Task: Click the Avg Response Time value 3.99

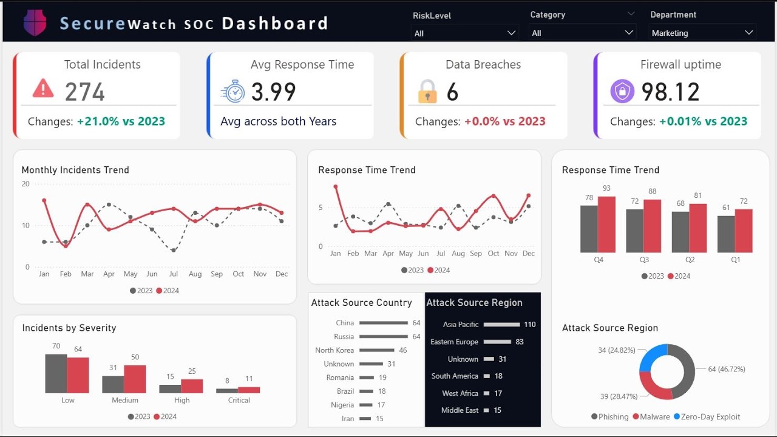Action: (273, 92)
